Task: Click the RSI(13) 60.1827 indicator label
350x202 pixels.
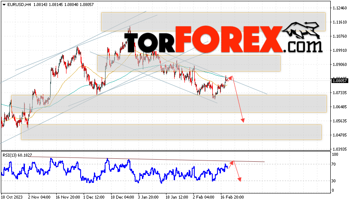Action: click(17, 155)
